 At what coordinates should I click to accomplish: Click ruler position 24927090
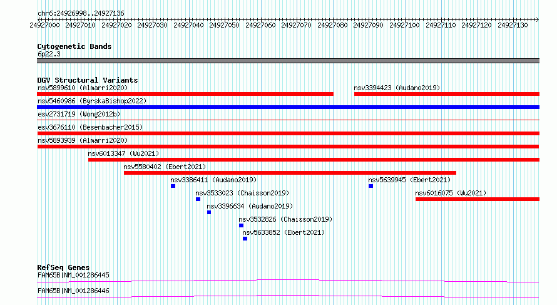(369, 25)
